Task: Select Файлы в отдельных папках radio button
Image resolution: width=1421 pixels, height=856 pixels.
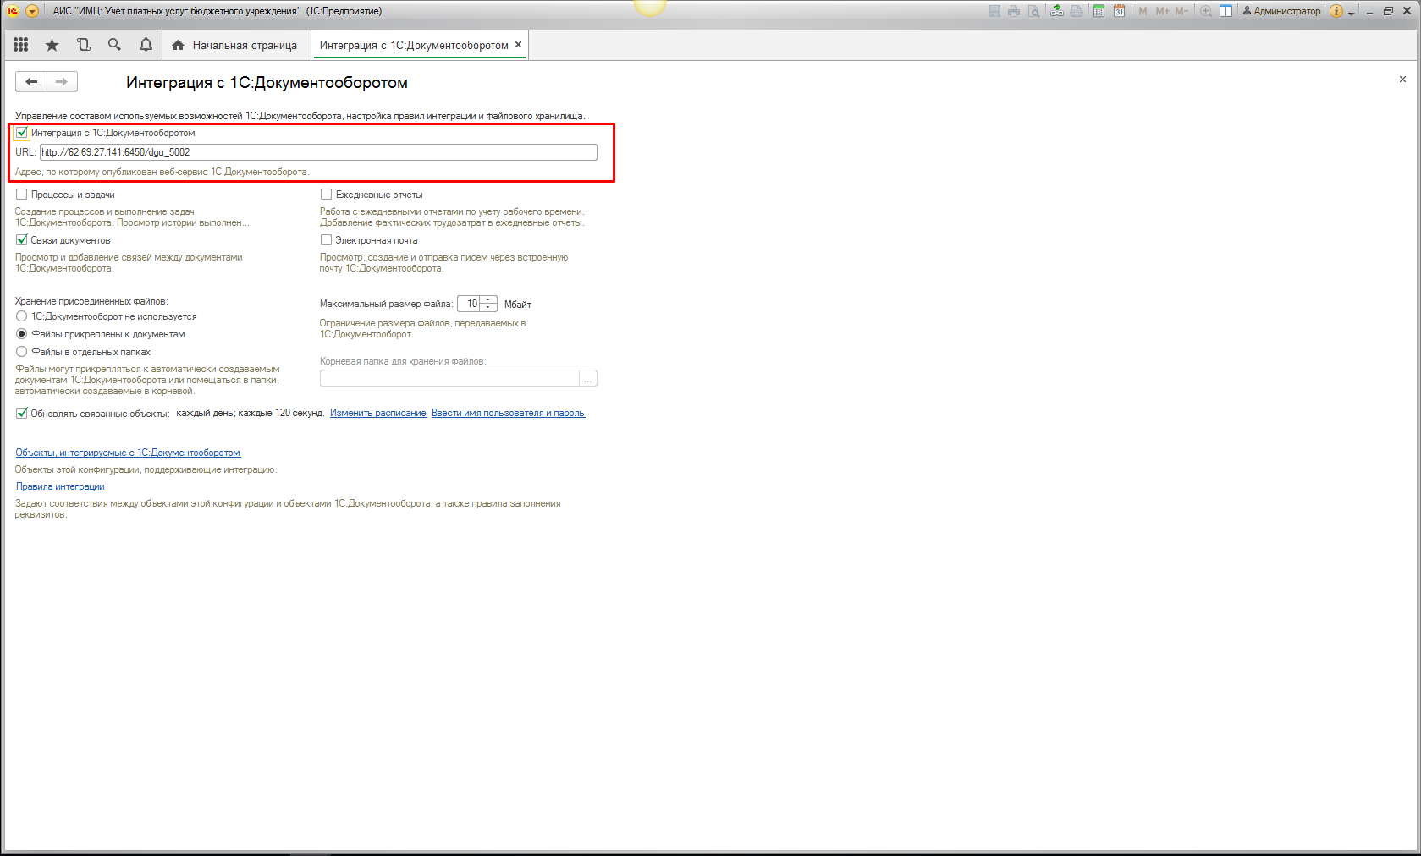Action: coord(22,352)
